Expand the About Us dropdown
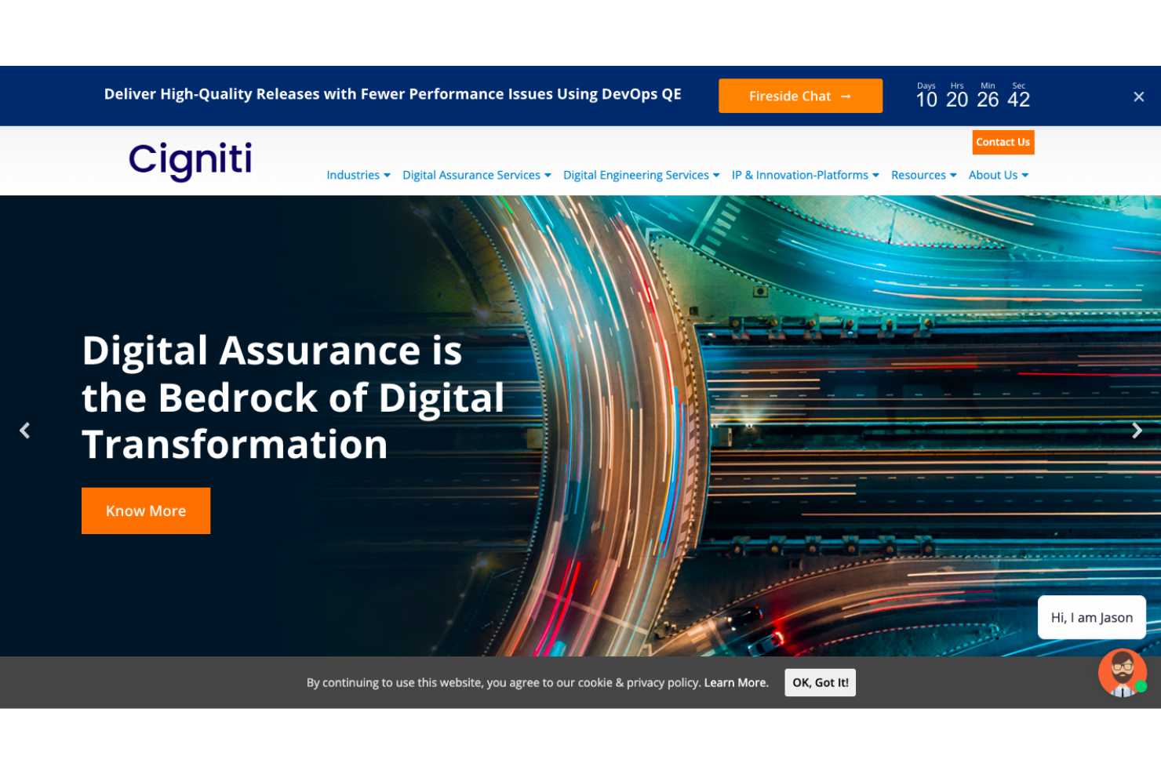 (997, 175)
